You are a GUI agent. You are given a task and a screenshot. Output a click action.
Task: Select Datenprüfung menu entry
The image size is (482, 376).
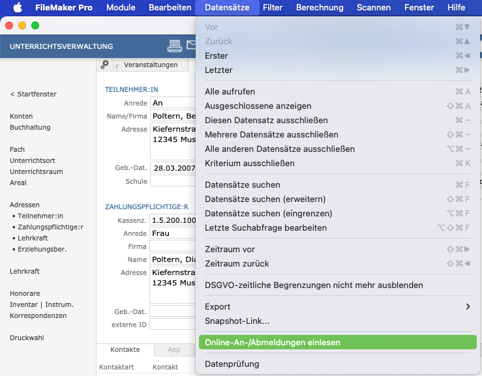(338, 364)
